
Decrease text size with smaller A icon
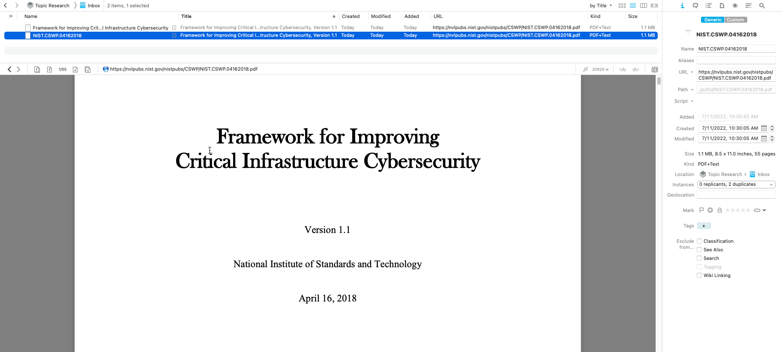pyautogui.click(x=623, y=69)
